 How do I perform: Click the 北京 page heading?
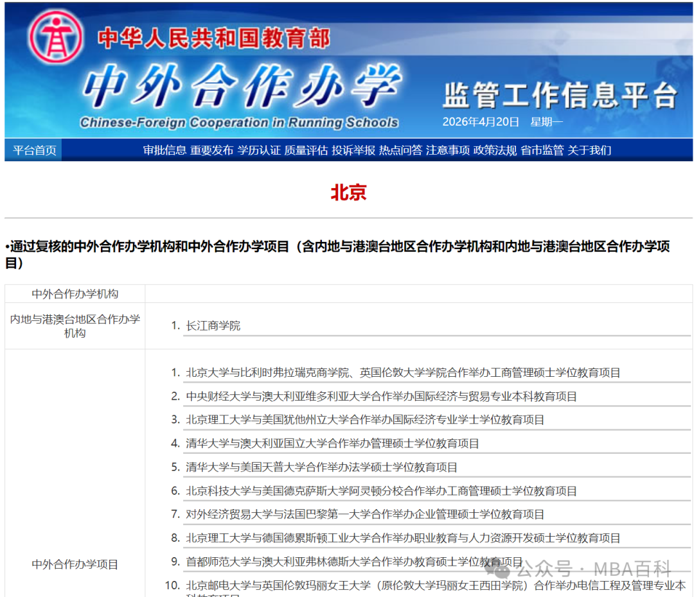pos(349,193)
